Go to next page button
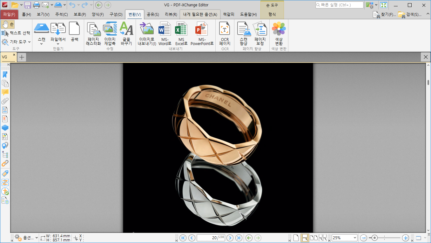The height and width of the screenshot is (243, 431). [230, 238]
